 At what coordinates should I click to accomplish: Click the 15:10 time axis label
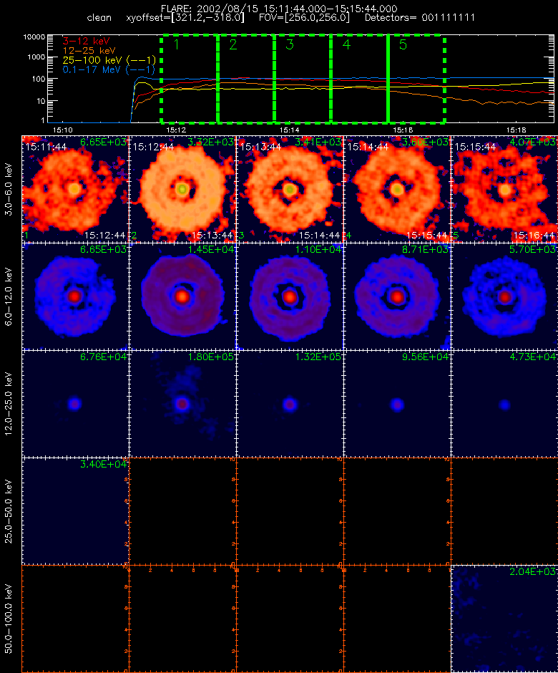click(63, 130)
